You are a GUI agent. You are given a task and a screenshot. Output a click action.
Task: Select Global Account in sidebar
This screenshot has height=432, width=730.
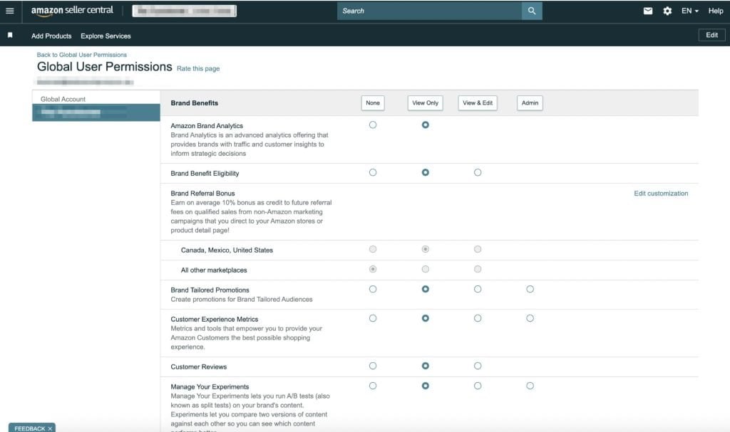tap(63, 99)
